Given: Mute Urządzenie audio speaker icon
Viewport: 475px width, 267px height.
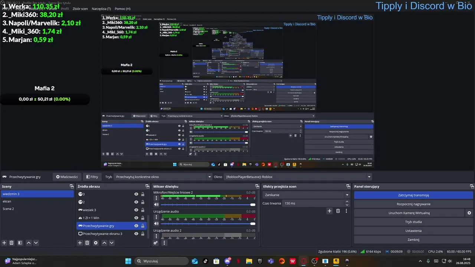Looking at the screenshot, I should click(x=156, y=223).
